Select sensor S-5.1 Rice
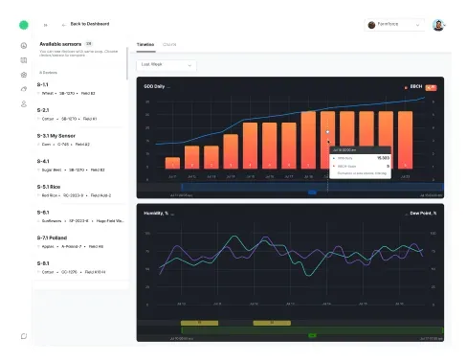Image resolution: width=467 pixels, height=362 pixels. (x=79, y=191)
